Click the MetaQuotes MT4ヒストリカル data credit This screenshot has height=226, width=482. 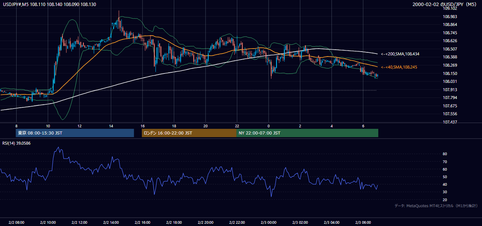[x=436, y=206]
